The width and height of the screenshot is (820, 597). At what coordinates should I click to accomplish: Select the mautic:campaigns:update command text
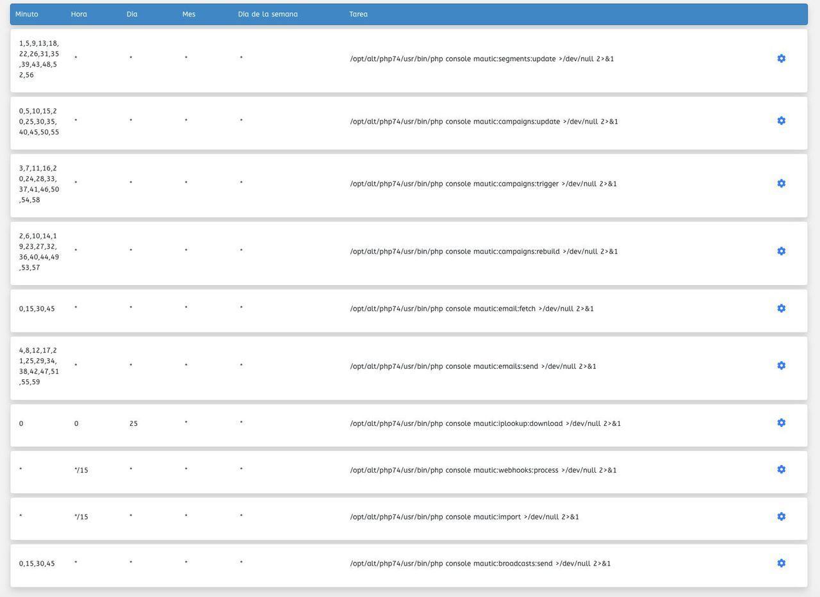pos(484,122)
